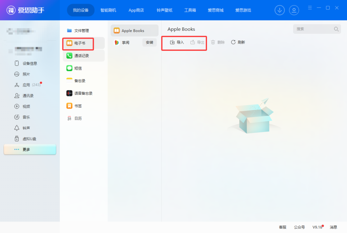Image resolution: width=347 pixels, height=233 pixels.
Task: Focus the 搜索 search field
Action: (x=317, y=29)
